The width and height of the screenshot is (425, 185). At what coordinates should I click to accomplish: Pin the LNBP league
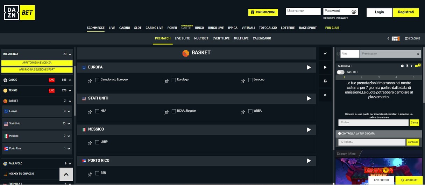(90, 143)
